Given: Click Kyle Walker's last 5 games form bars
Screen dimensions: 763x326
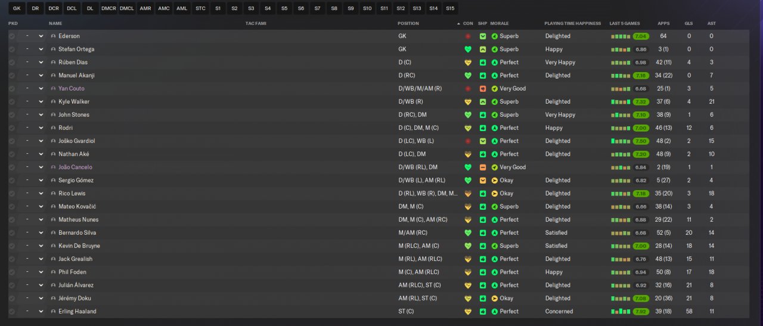Looking at the screenshot, I should 621,102.
